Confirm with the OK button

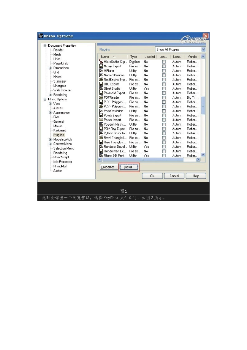[152, 176]
